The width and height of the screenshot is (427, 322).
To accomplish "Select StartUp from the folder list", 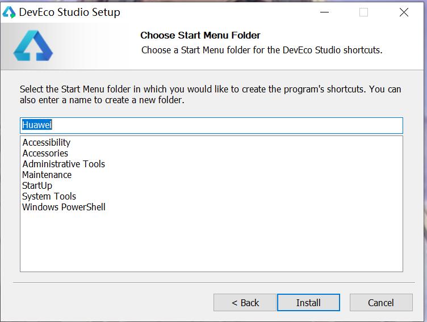I will click(37, 185).
